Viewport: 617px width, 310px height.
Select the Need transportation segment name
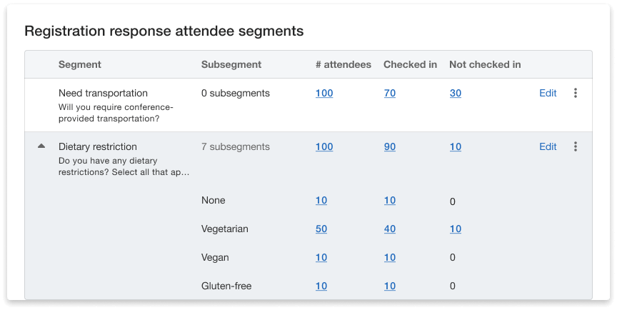pyautogui.click(x=103, y=94)
